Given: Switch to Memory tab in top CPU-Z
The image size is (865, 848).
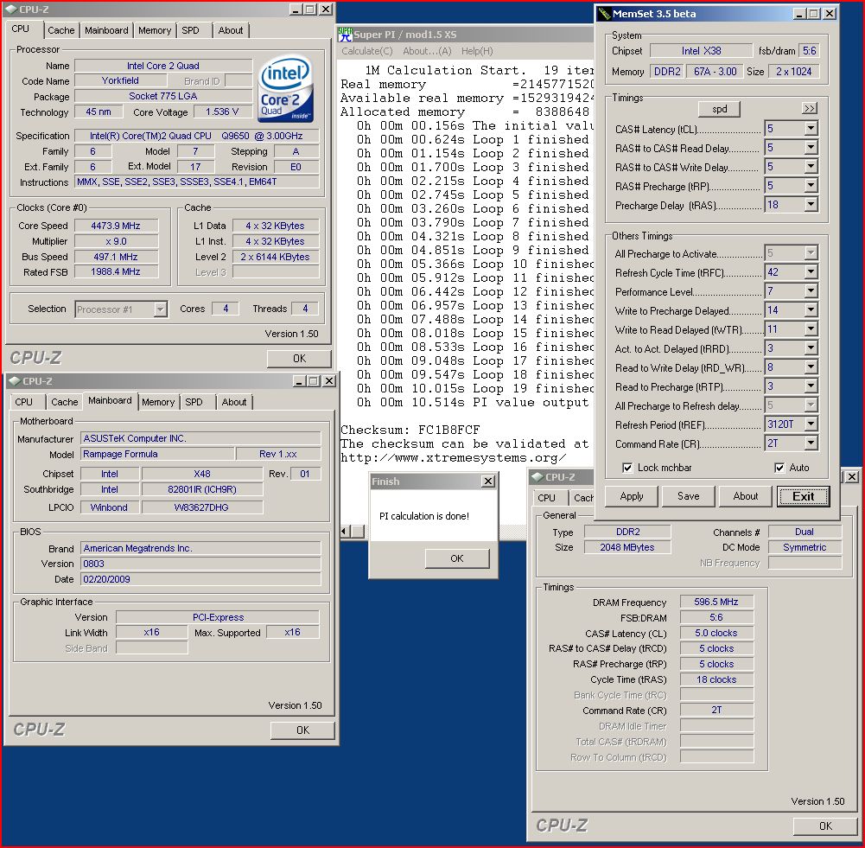Looking at the screenshot, I should pyautogui.click(x=155, y=30).
